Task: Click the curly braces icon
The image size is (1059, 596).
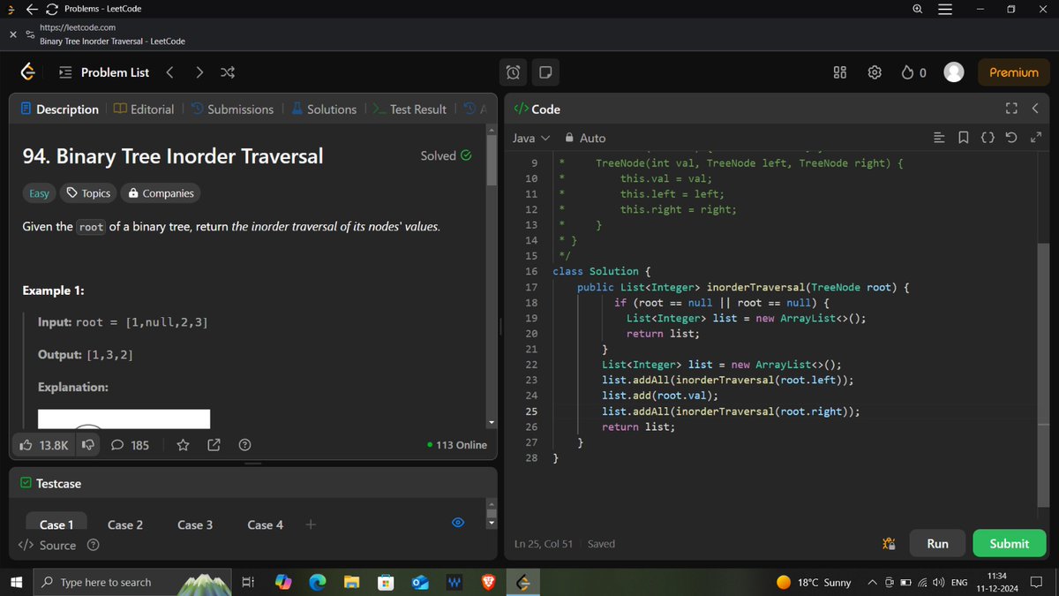Action: point(988,138)
